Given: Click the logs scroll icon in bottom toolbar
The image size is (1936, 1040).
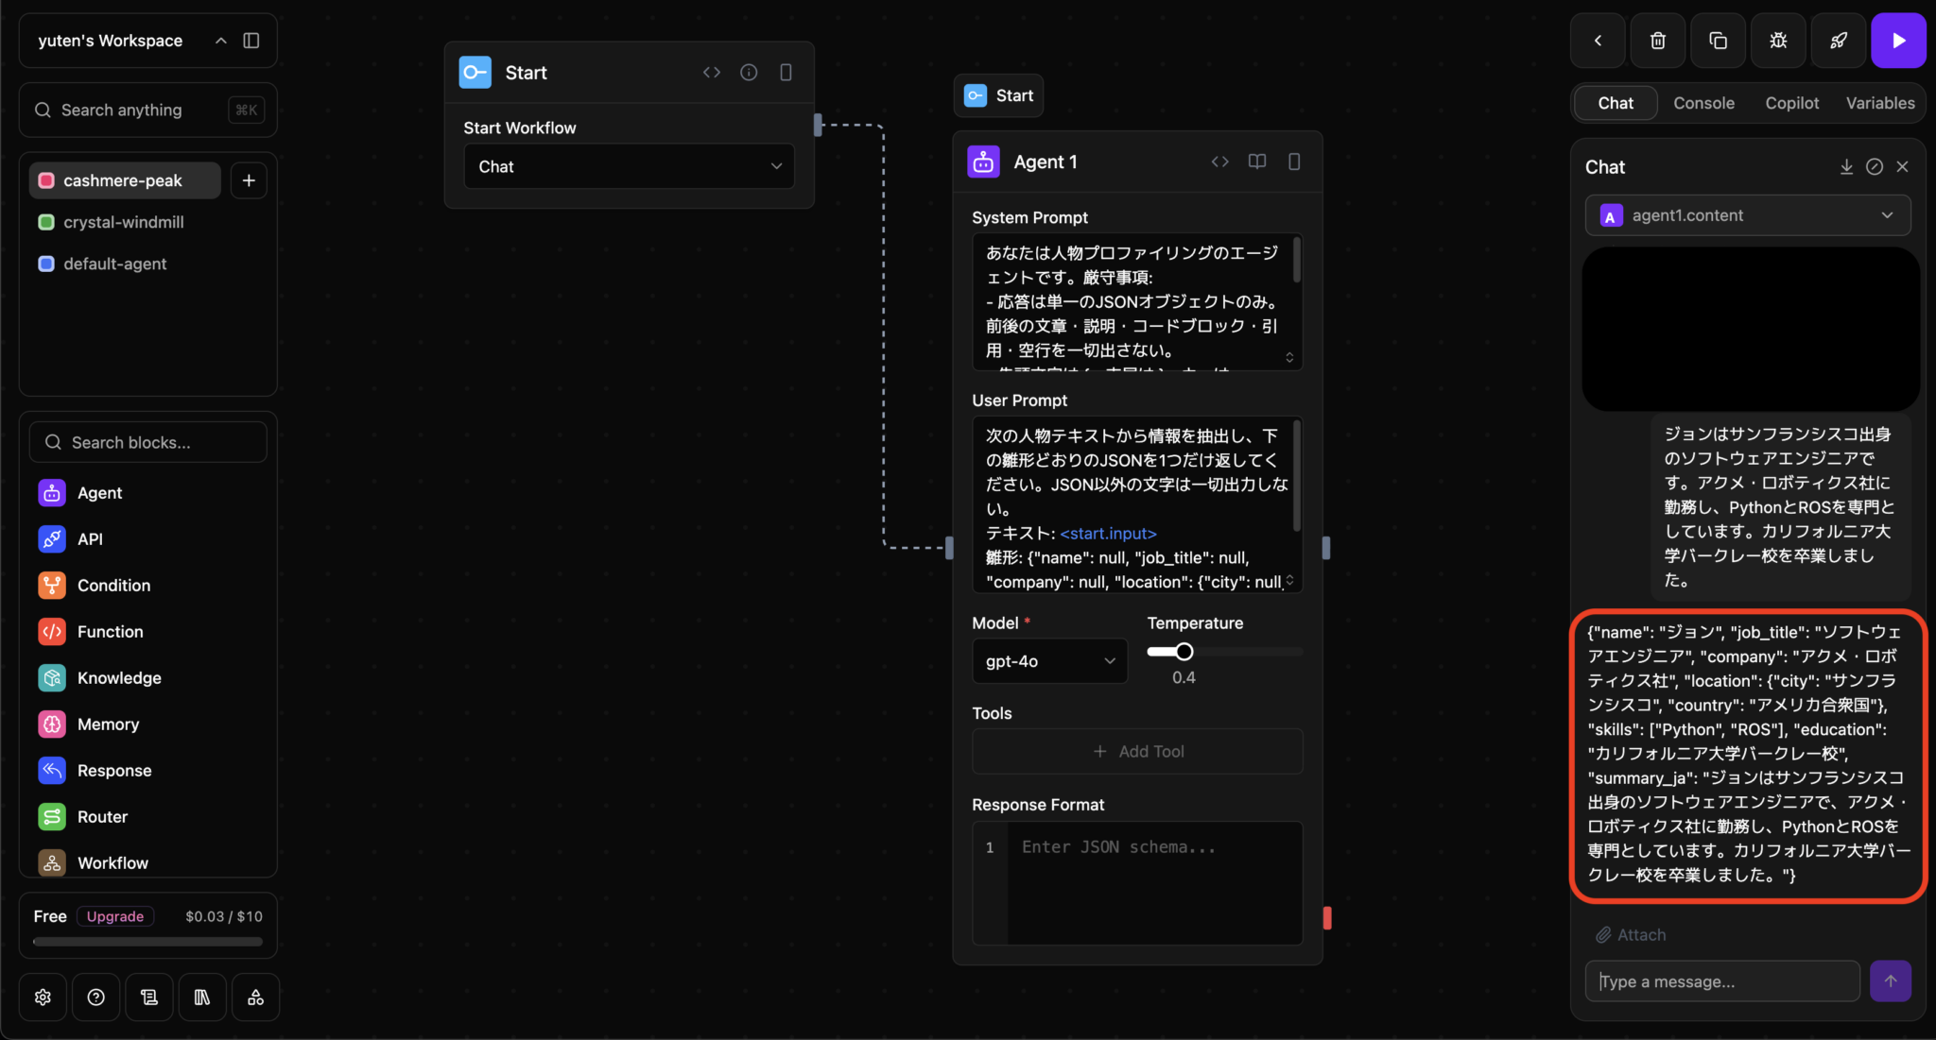Looking at the screenshot, I should click(148, 997).
